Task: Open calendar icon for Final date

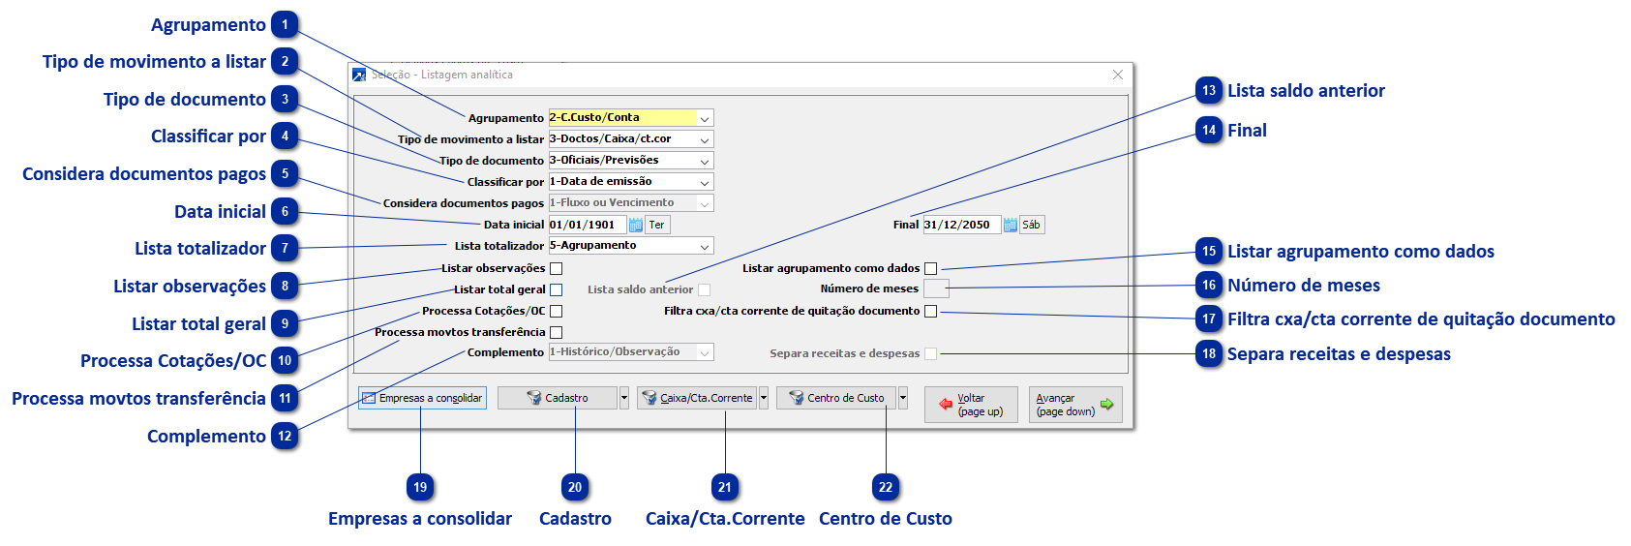Action: (x=1011, y=225)
